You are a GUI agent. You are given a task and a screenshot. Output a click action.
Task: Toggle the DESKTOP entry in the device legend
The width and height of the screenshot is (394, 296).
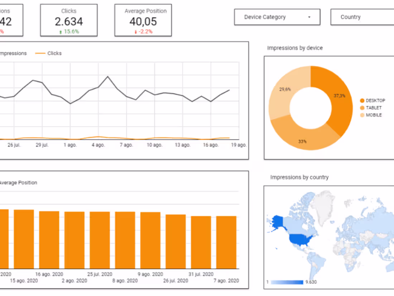[375, 101]
